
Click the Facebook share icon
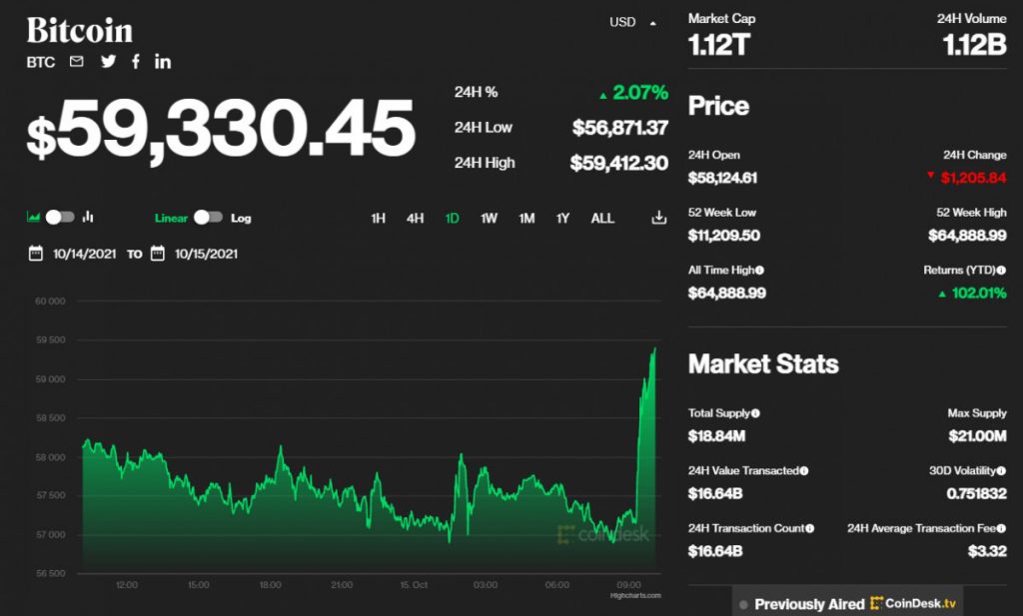(136, 62)
